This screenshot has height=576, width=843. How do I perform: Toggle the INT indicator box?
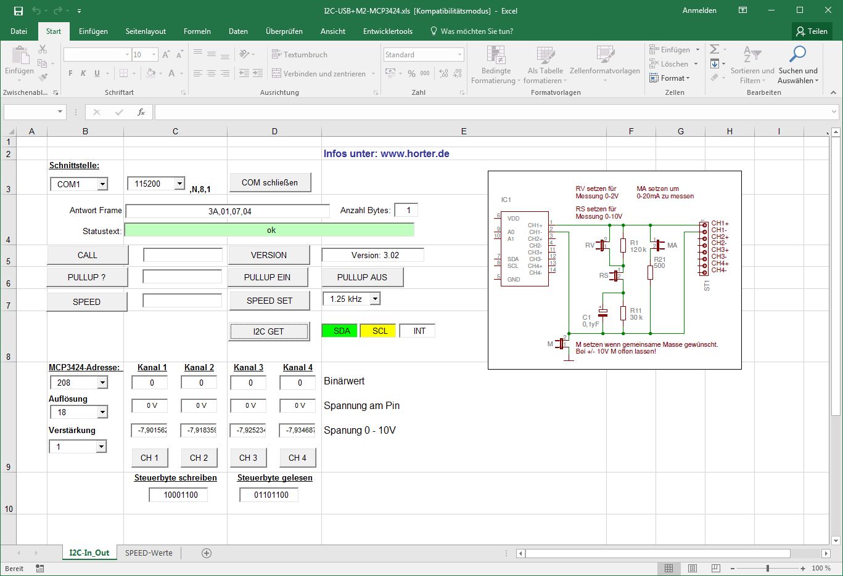pos(418,331)
